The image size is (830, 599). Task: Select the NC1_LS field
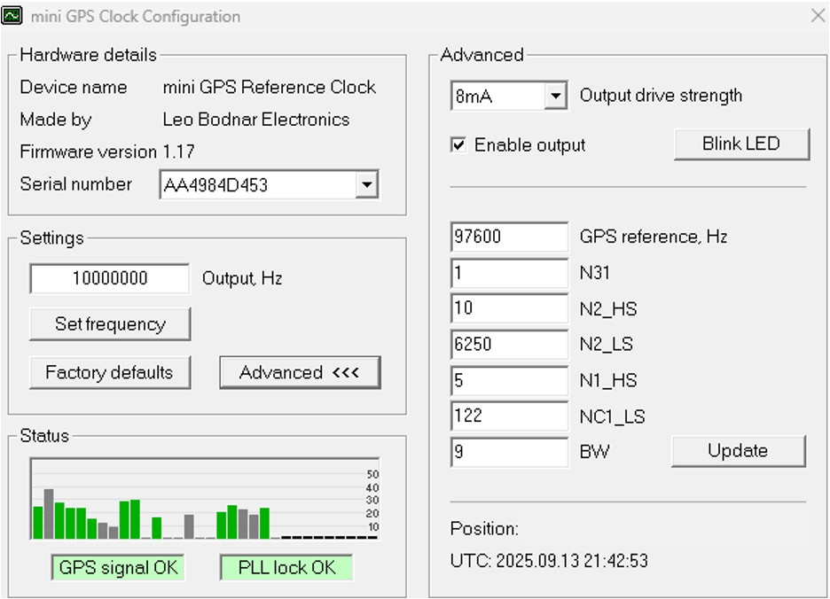pos(509,416)
